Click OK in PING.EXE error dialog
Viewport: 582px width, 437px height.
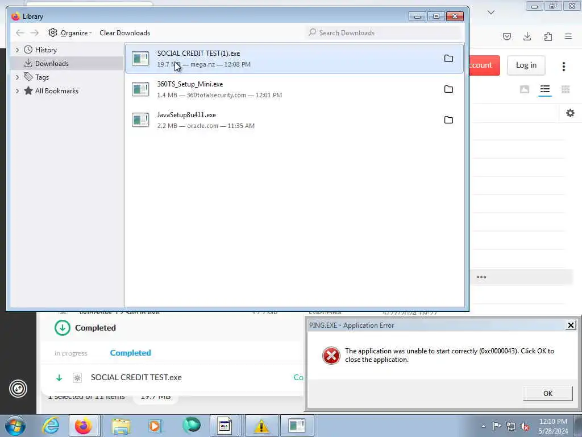pos(548,394)
